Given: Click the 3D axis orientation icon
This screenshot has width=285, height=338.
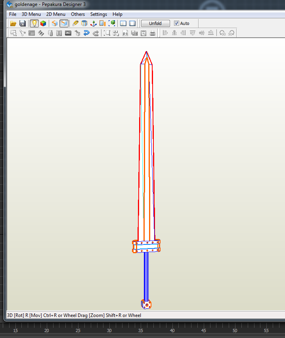Looking at the screenshot, I should [x=93, y=23].
